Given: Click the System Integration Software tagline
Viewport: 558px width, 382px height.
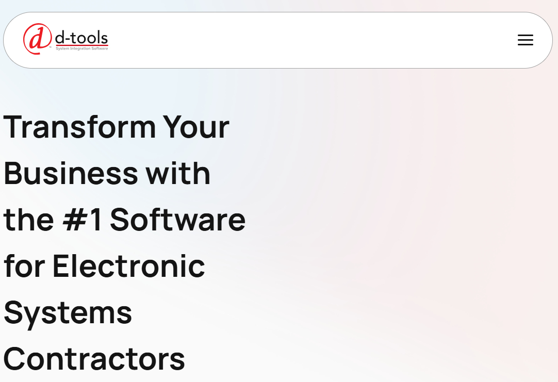Looking at the screenshot, I should pos(81,49).
